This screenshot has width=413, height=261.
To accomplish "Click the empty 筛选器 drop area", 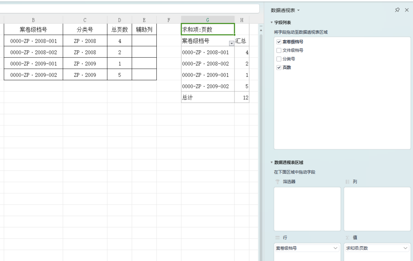I will coord(307,209).
